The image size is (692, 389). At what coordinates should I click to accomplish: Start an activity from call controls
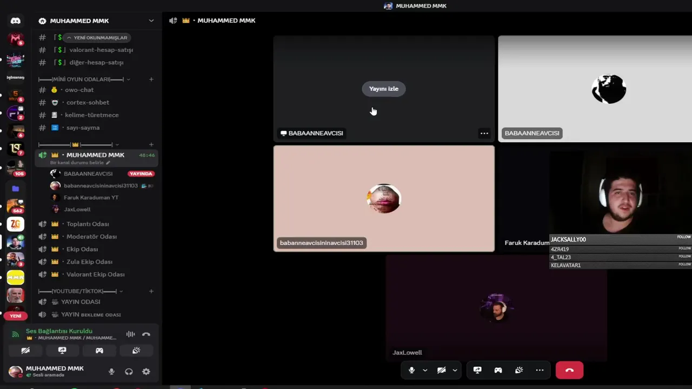[x=498, y=370]
